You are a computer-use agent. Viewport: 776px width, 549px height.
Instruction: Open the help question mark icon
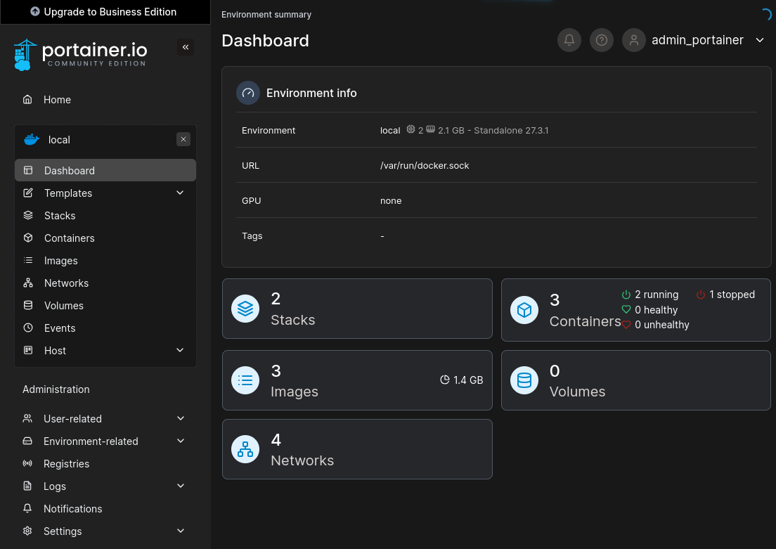point(602,40)
